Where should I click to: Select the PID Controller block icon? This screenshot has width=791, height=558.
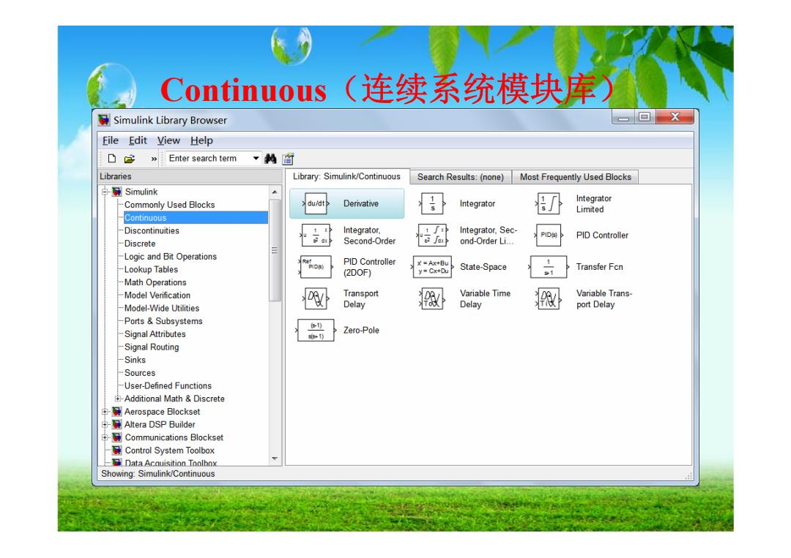[x=549, y=235]
